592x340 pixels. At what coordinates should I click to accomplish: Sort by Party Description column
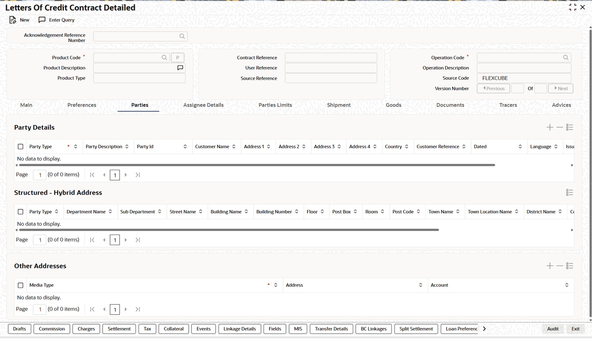coord(127,147)
